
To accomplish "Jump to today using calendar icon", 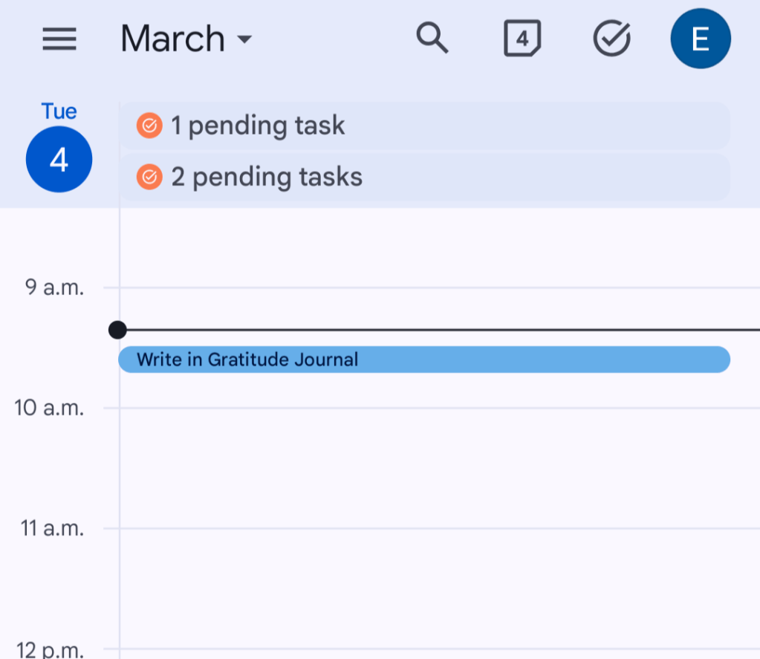I will point(522,39).
